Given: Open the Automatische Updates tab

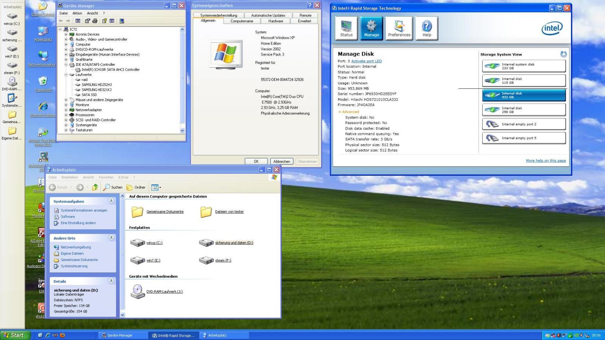Looking at the screenshot, I should pyautogui.click(x=268, y=15).
